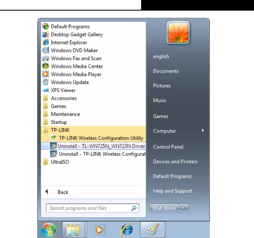Click the Windows Start orb
254x238 pixels.
[x=48, y=230]
